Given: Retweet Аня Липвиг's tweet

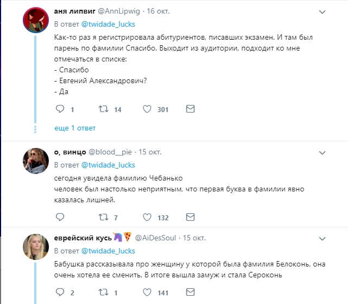Looking at the screenshot, I should tap(102, 109).
